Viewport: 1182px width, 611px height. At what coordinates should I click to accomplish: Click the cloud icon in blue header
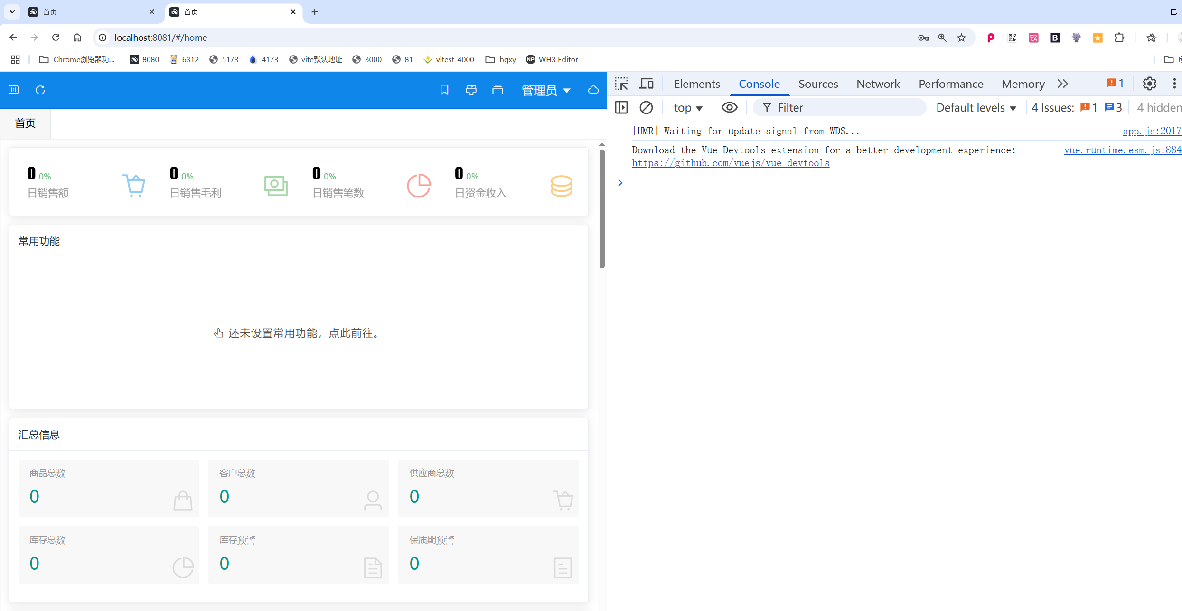593,90
